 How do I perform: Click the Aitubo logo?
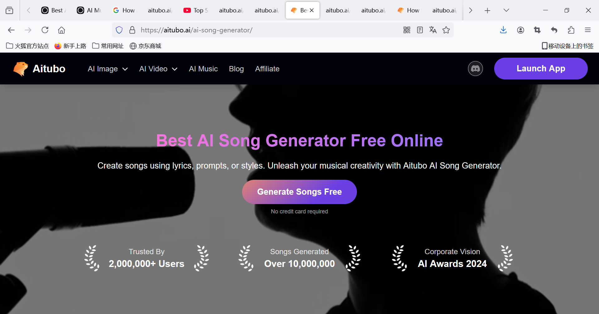tap(39, 69)
